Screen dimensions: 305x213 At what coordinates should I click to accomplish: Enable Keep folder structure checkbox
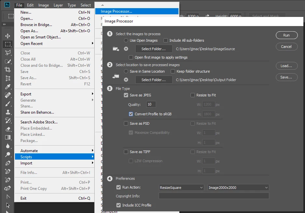[x=173, y=71]
